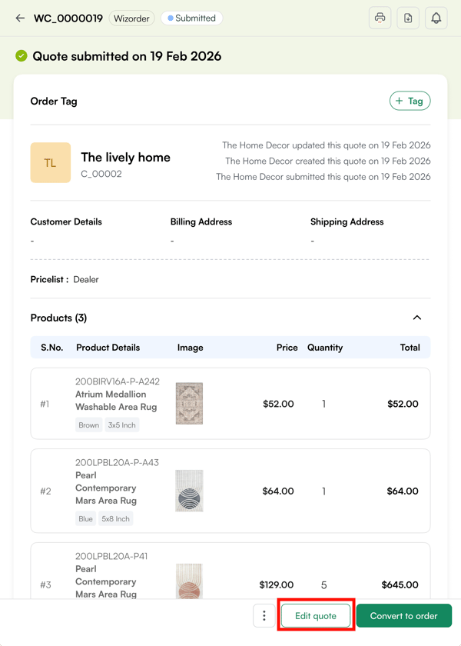461x646 pixels.
Task: Open the three-dot options menu
Action: tap(264, 615)
